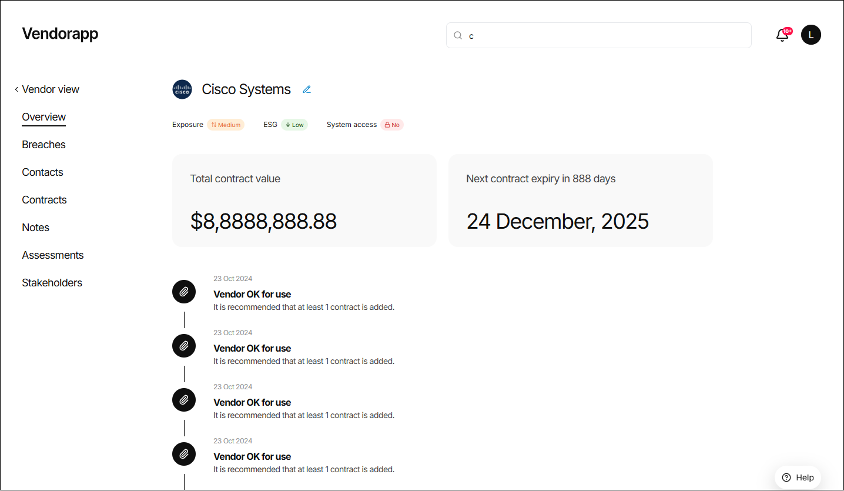Open the Contacts section
844x491 pixels.
point(42,172)
